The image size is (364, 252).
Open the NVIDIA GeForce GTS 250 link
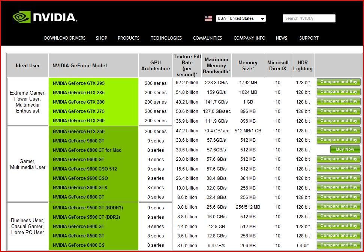[x=79, y=132]
